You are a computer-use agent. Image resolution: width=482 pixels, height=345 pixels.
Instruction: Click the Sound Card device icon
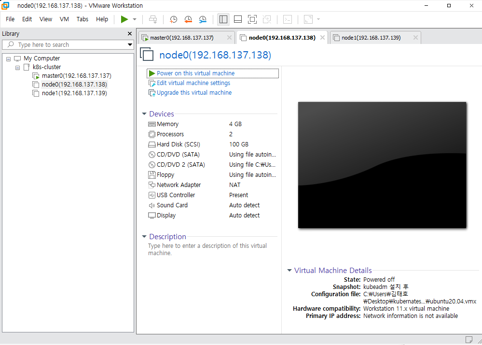[x=152, y=205]
